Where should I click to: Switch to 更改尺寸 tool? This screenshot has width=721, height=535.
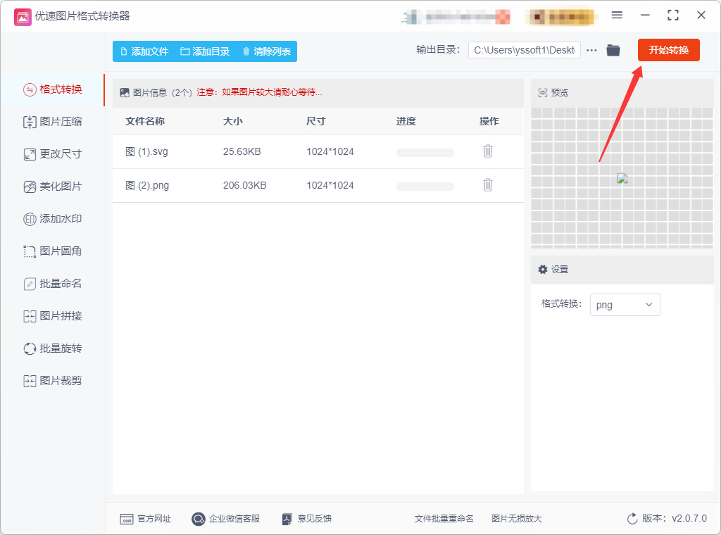pos(53,154)
